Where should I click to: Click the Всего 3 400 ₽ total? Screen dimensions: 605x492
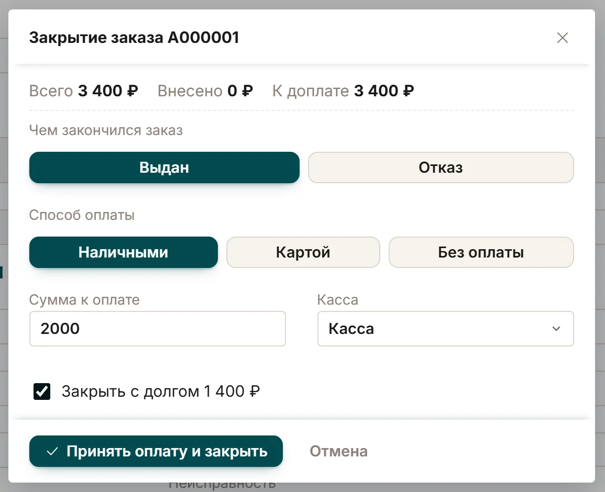pyautogui.click(x=83, y=91)
